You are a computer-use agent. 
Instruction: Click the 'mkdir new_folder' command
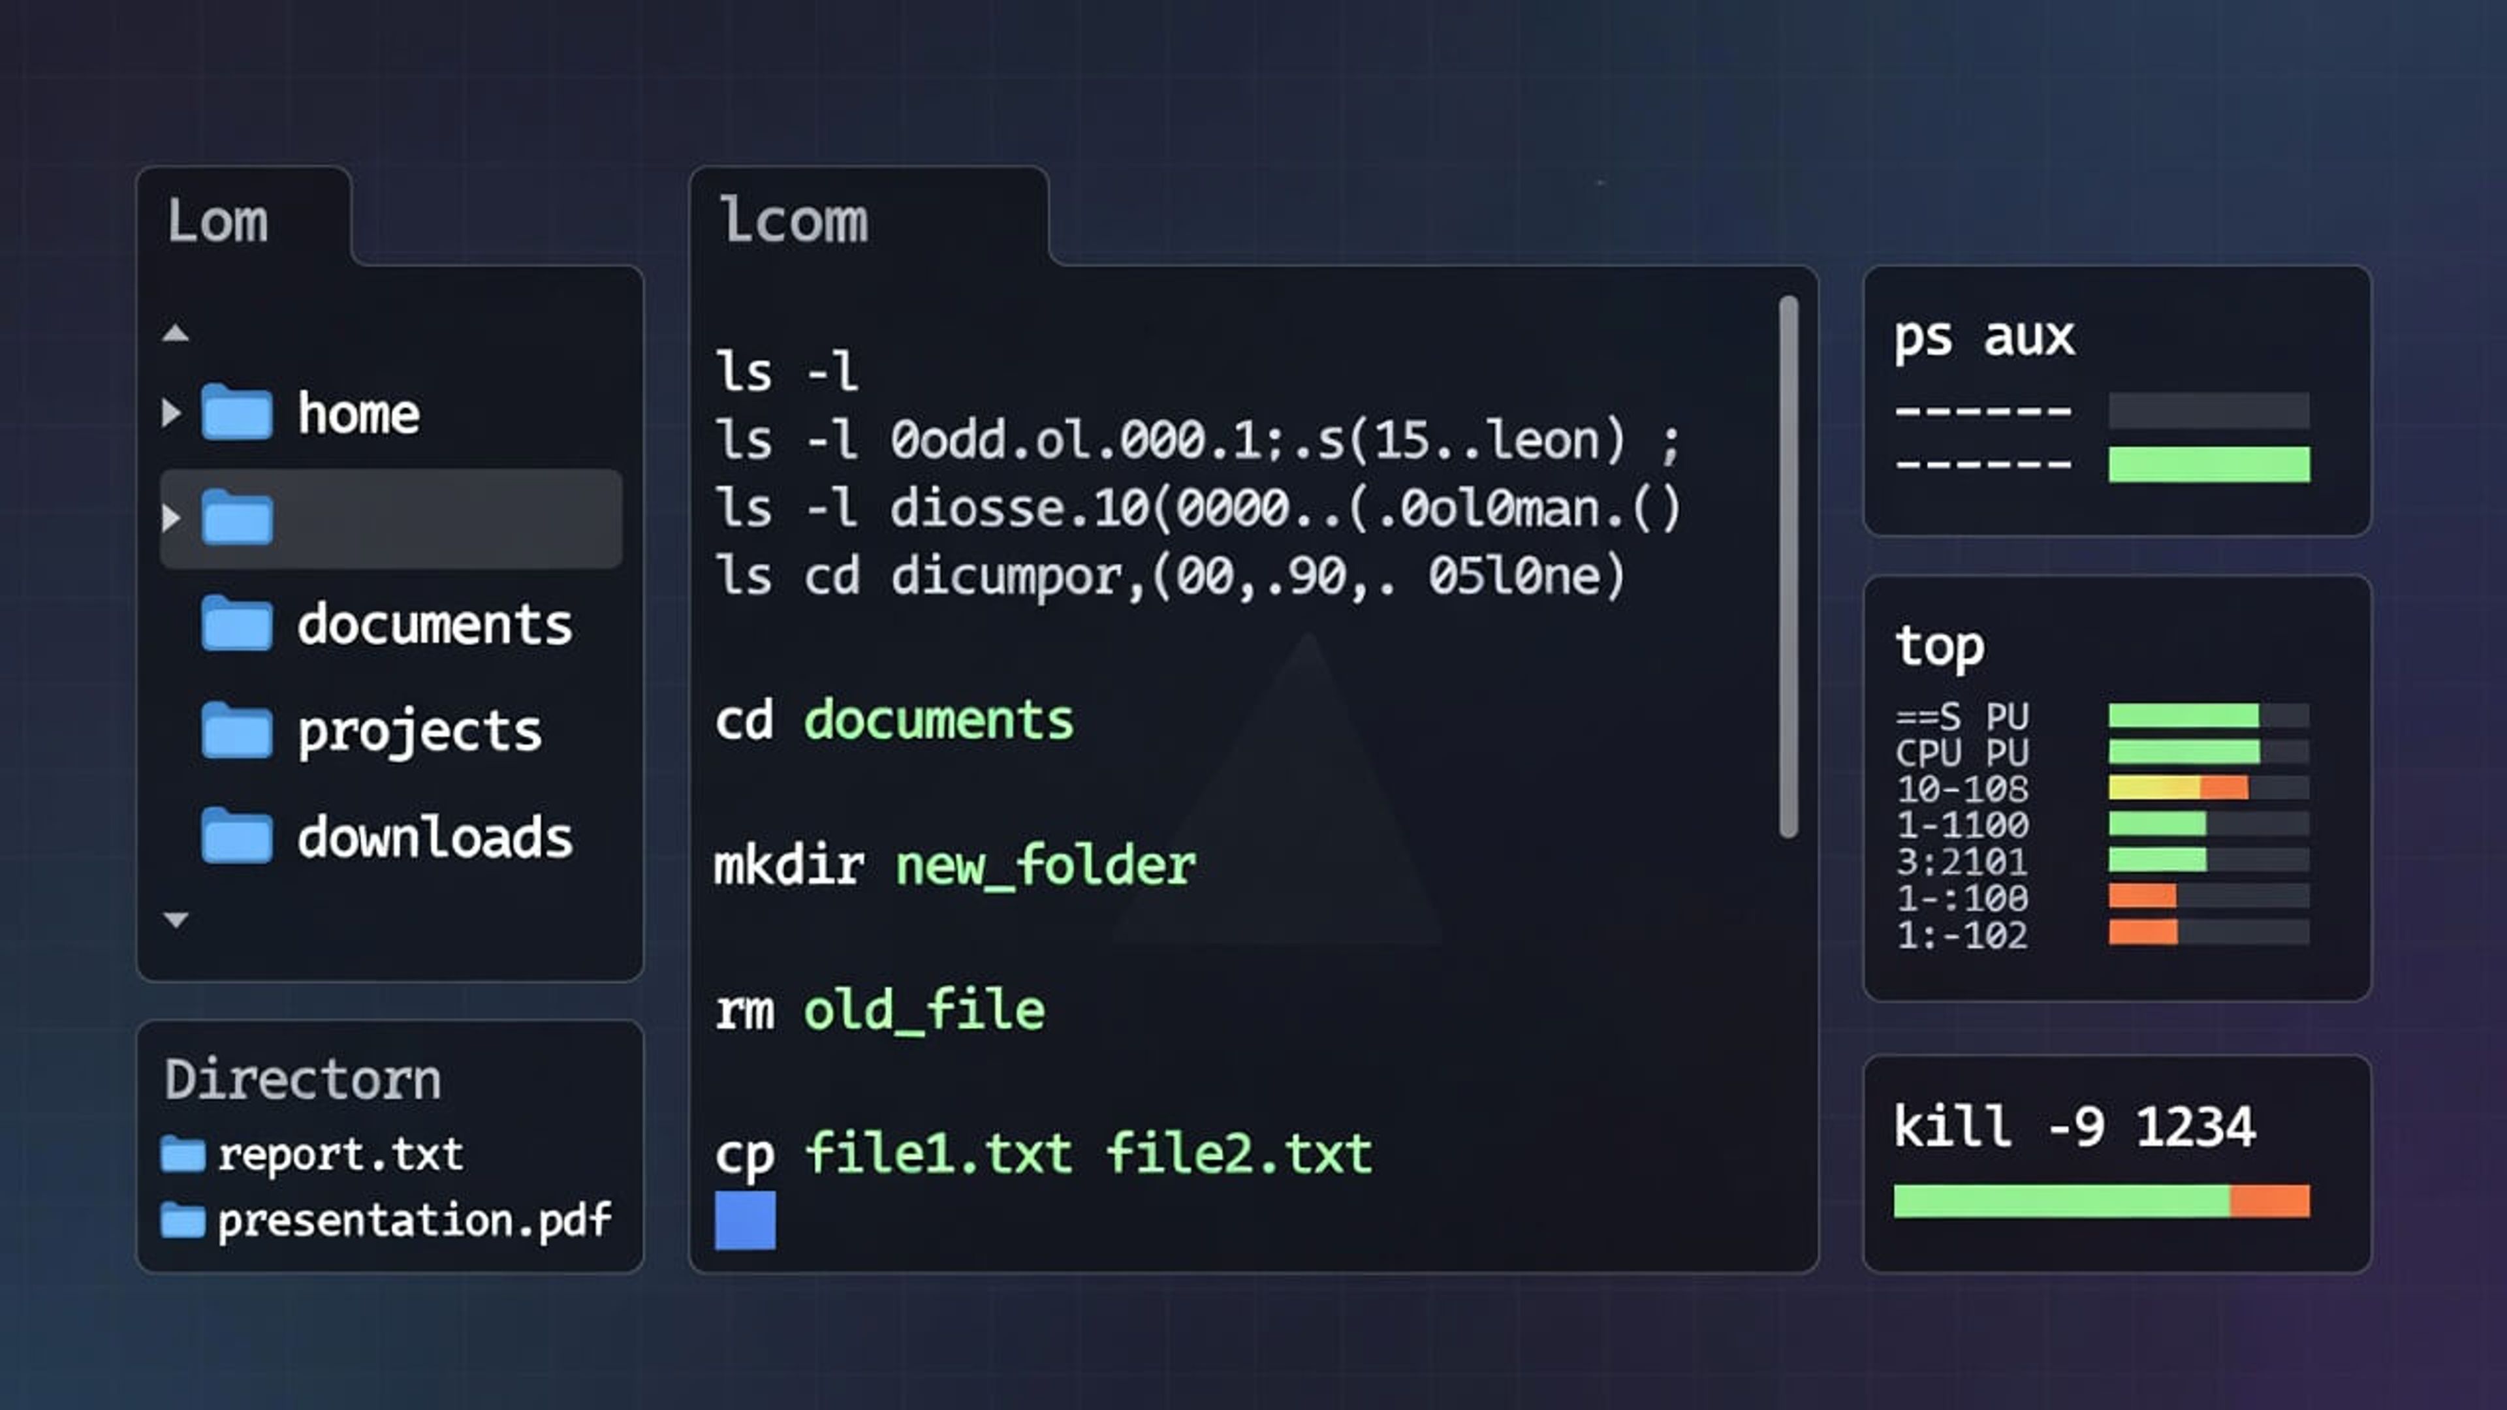[x=956, y=866]
